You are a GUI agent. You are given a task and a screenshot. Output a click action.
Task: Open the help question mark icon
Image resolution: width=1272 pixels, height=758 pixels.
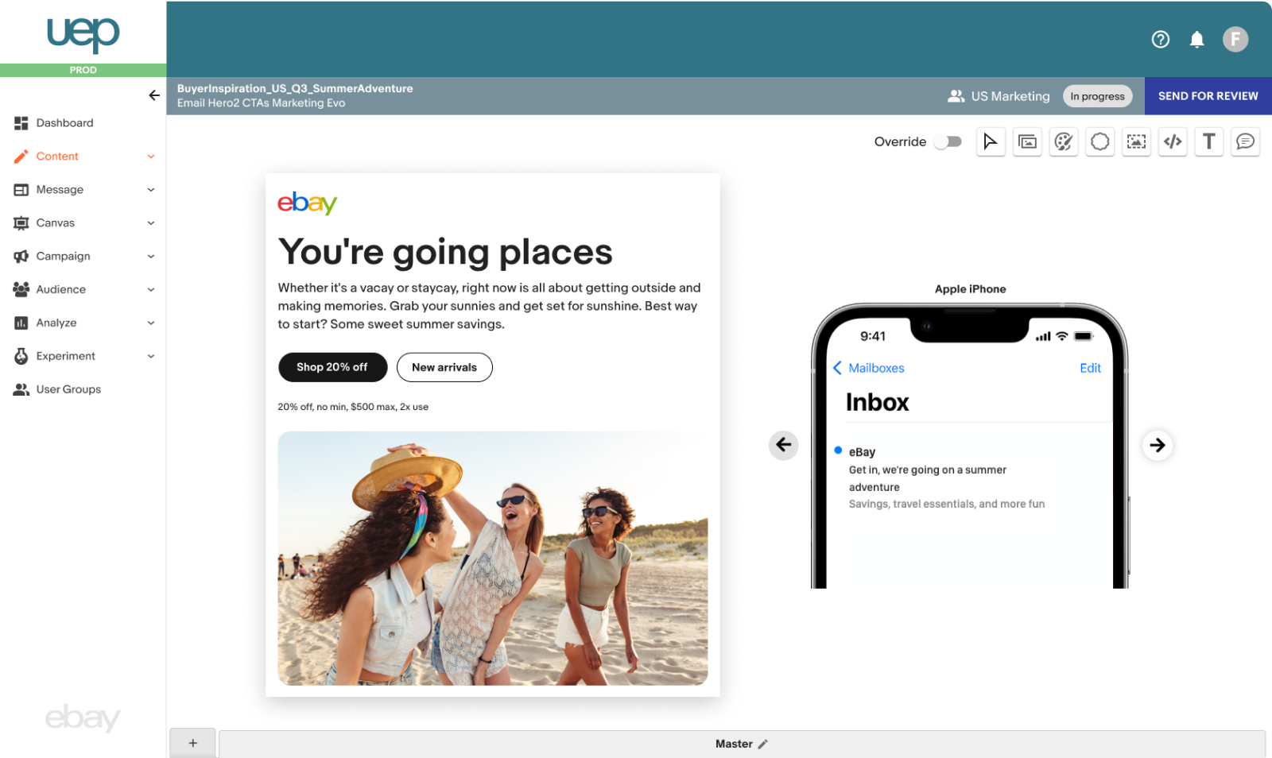1161,39
